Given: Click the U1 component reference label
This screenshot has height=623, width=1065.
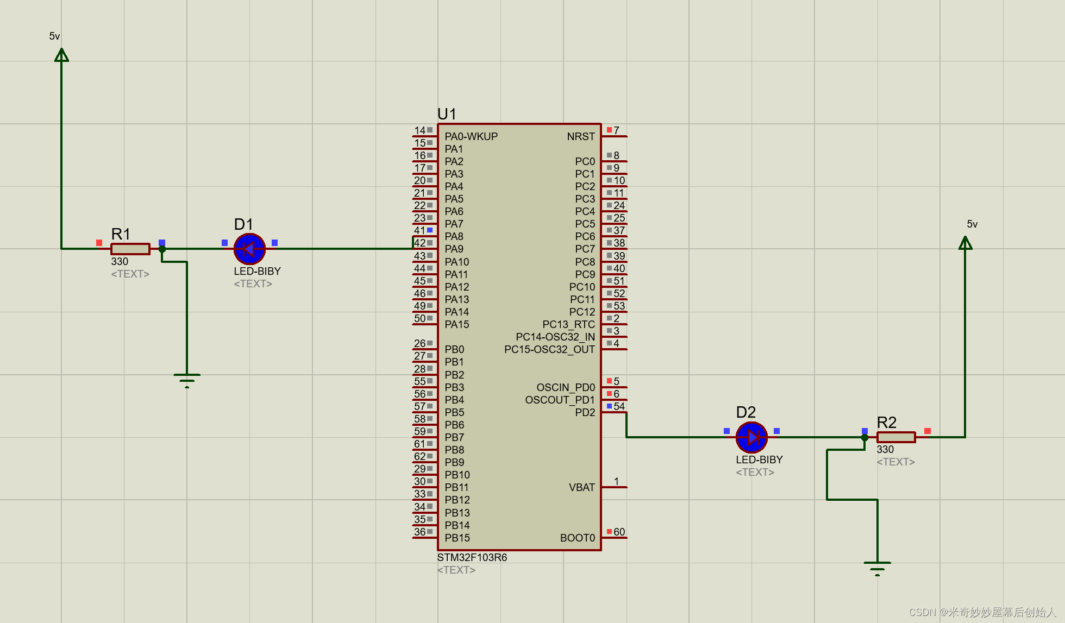Looking at the screenshot, I should point(447,114).
